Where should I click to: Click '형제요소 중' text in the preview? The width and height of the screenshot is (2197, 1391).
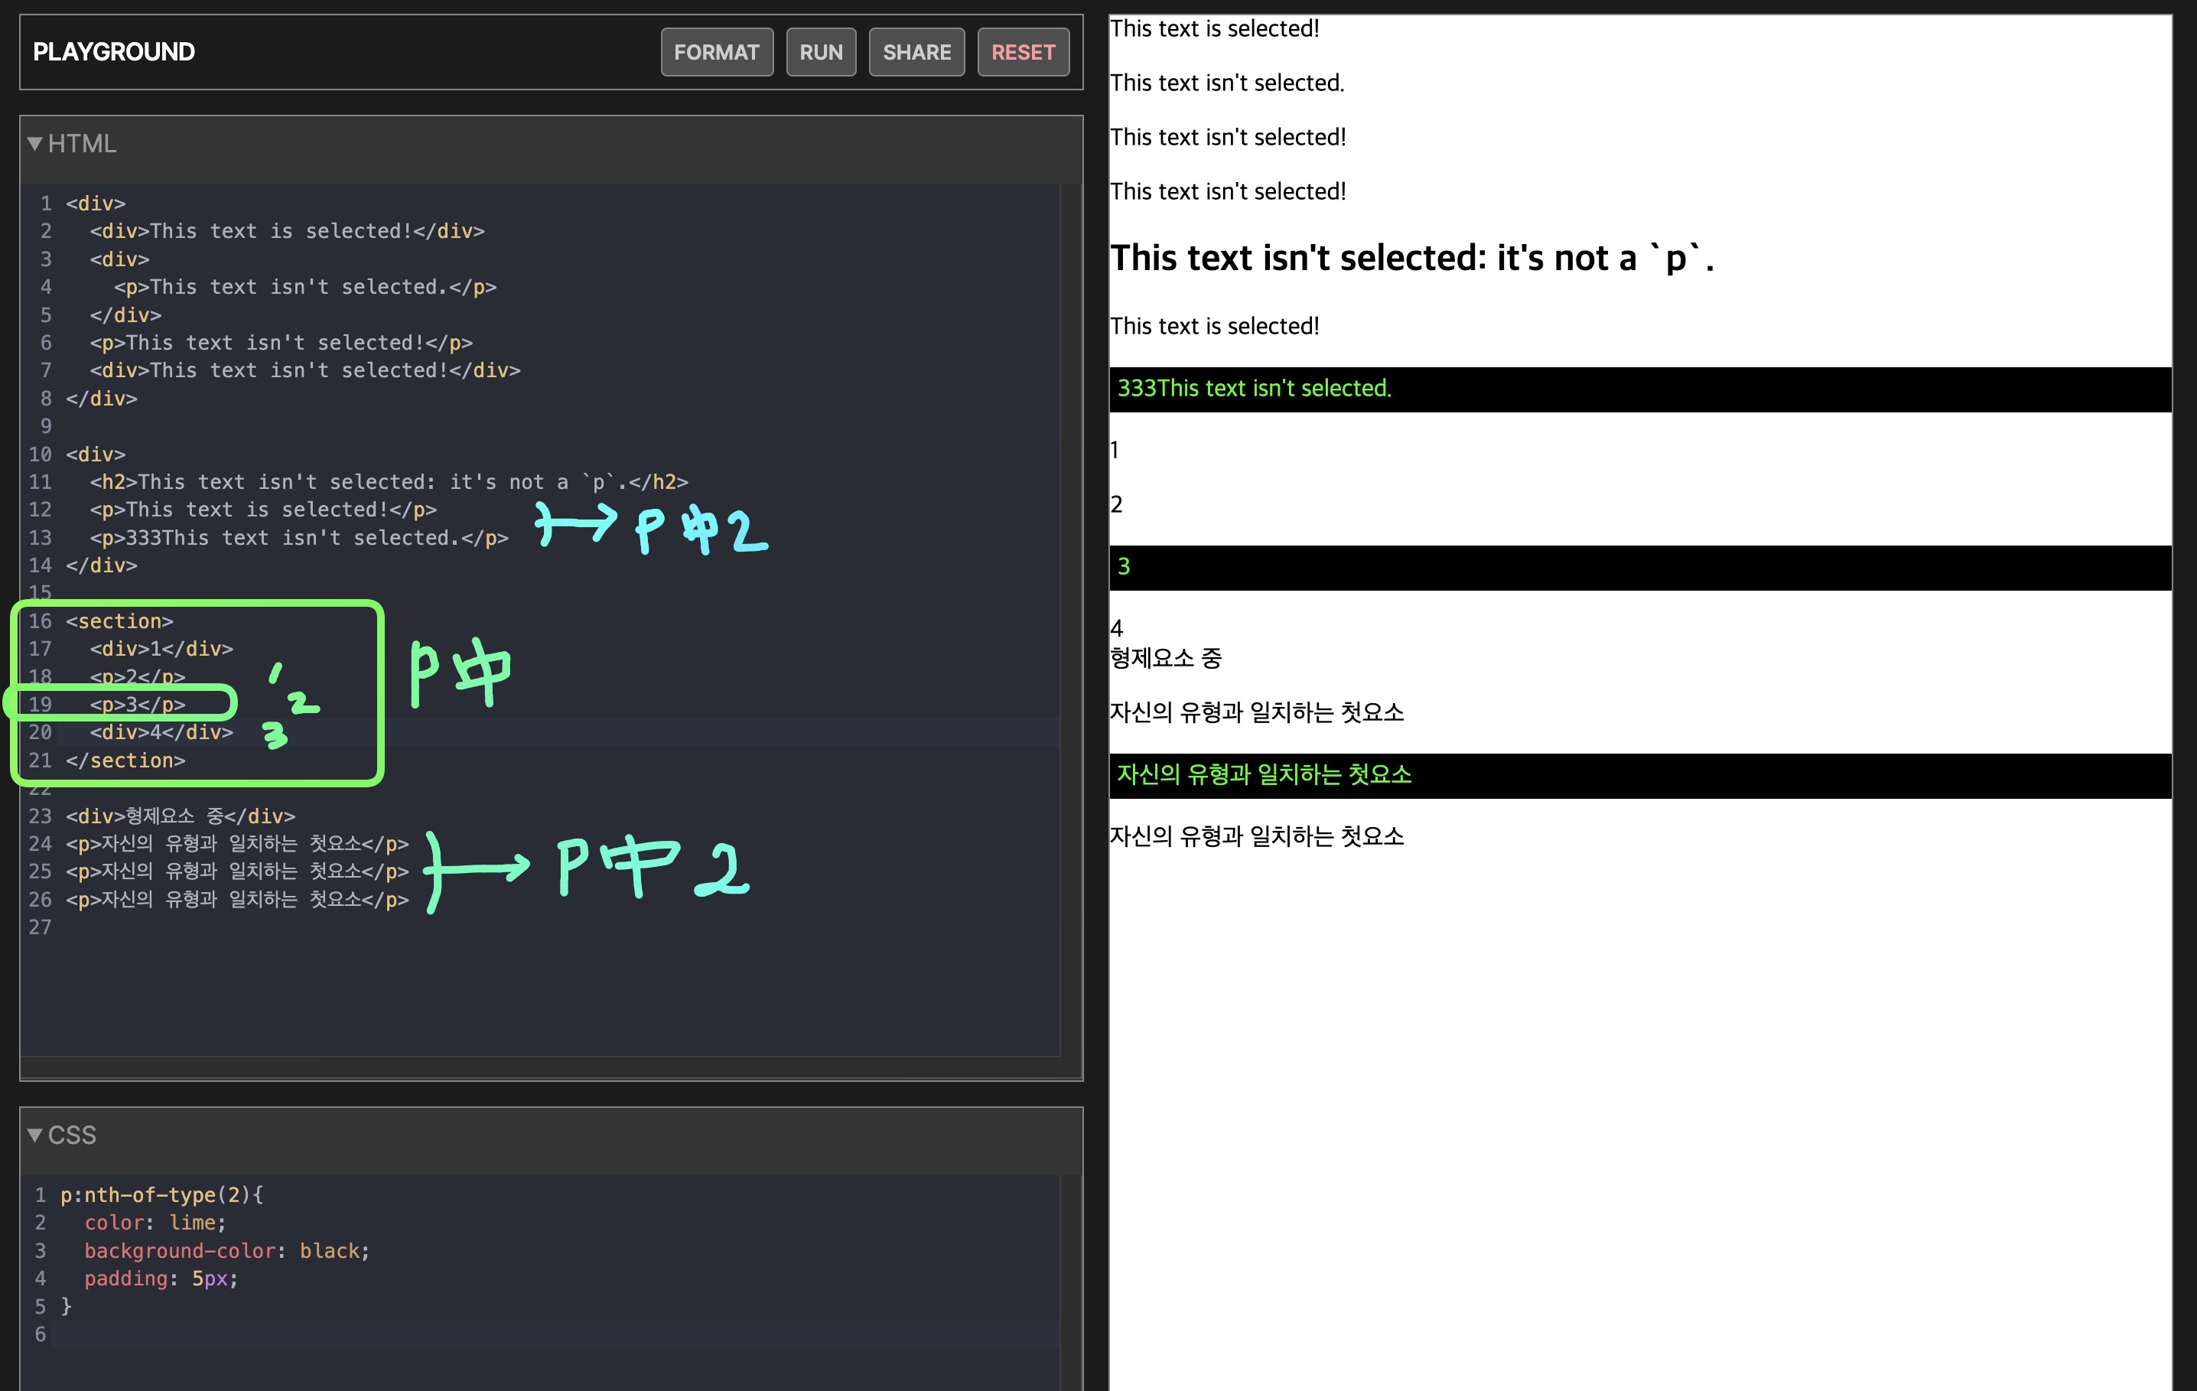click(x=1165, y=658)
